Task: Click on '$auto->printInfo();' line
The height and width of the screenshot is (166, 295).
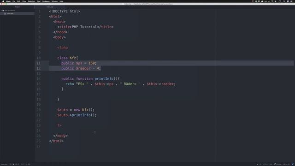Action: point(77,115)
